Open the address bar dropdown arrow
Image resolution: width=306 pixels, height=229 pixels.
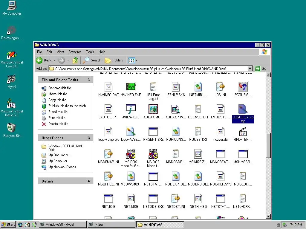tap(250, 69)
